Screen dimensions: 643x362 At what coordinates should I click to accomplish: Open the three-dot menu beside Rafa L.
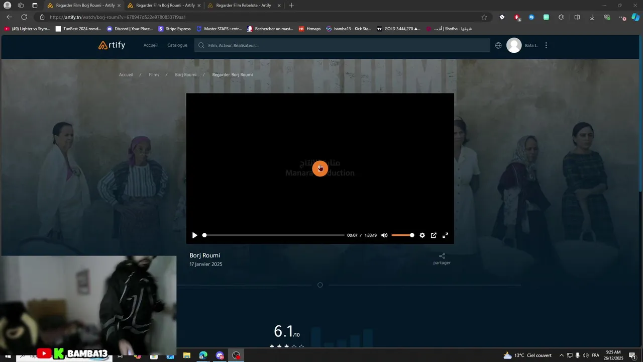[x=546, y=45]
